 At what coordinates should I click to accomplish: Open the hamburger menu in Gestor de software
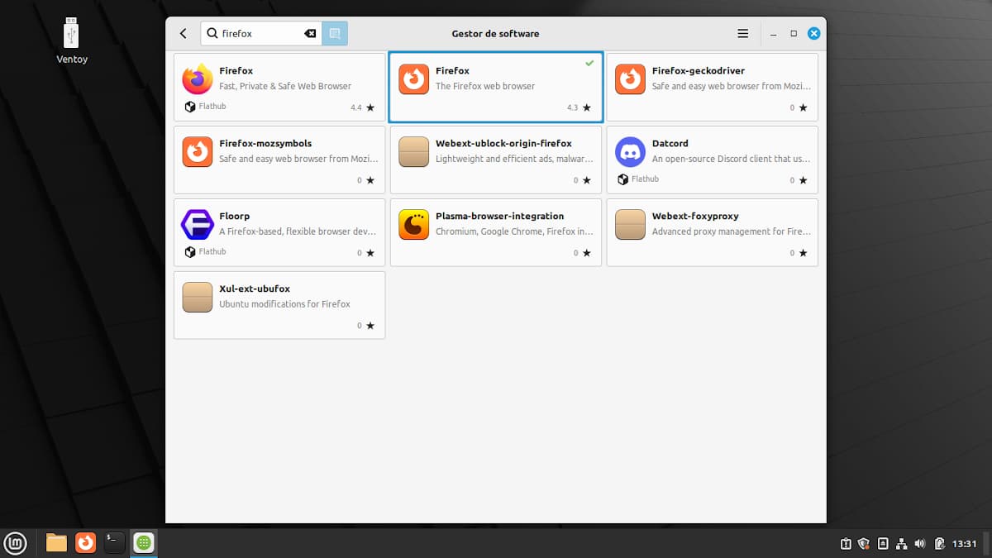point(742,33)
